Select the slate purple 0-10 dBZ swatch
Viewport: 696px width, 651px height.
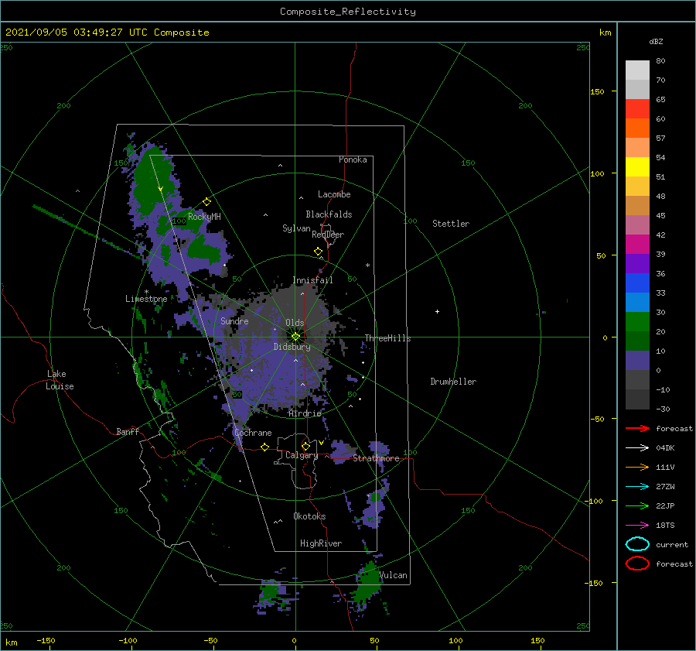(x=637, y=361)
